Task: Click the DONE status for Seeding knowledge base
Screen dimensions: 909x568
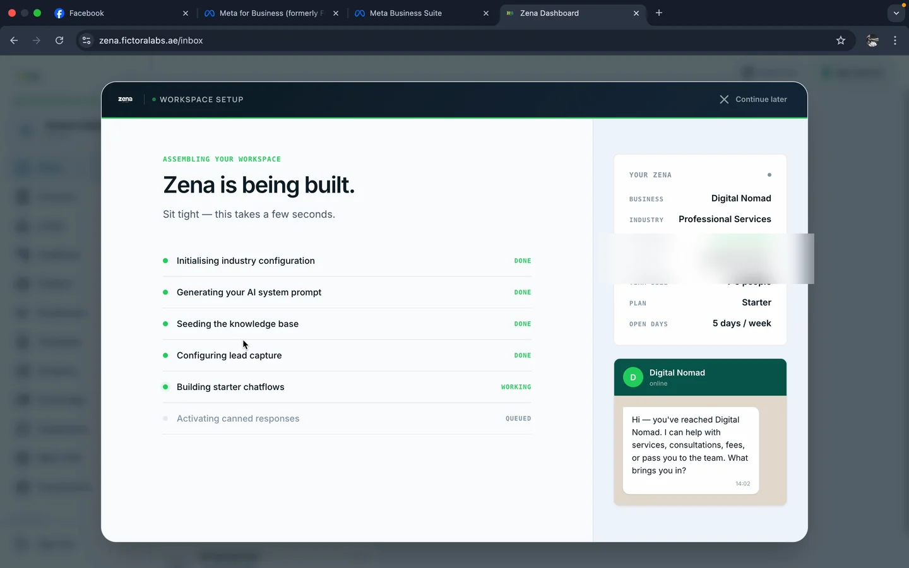Action: pyautogui.click(x=523, y=324)
